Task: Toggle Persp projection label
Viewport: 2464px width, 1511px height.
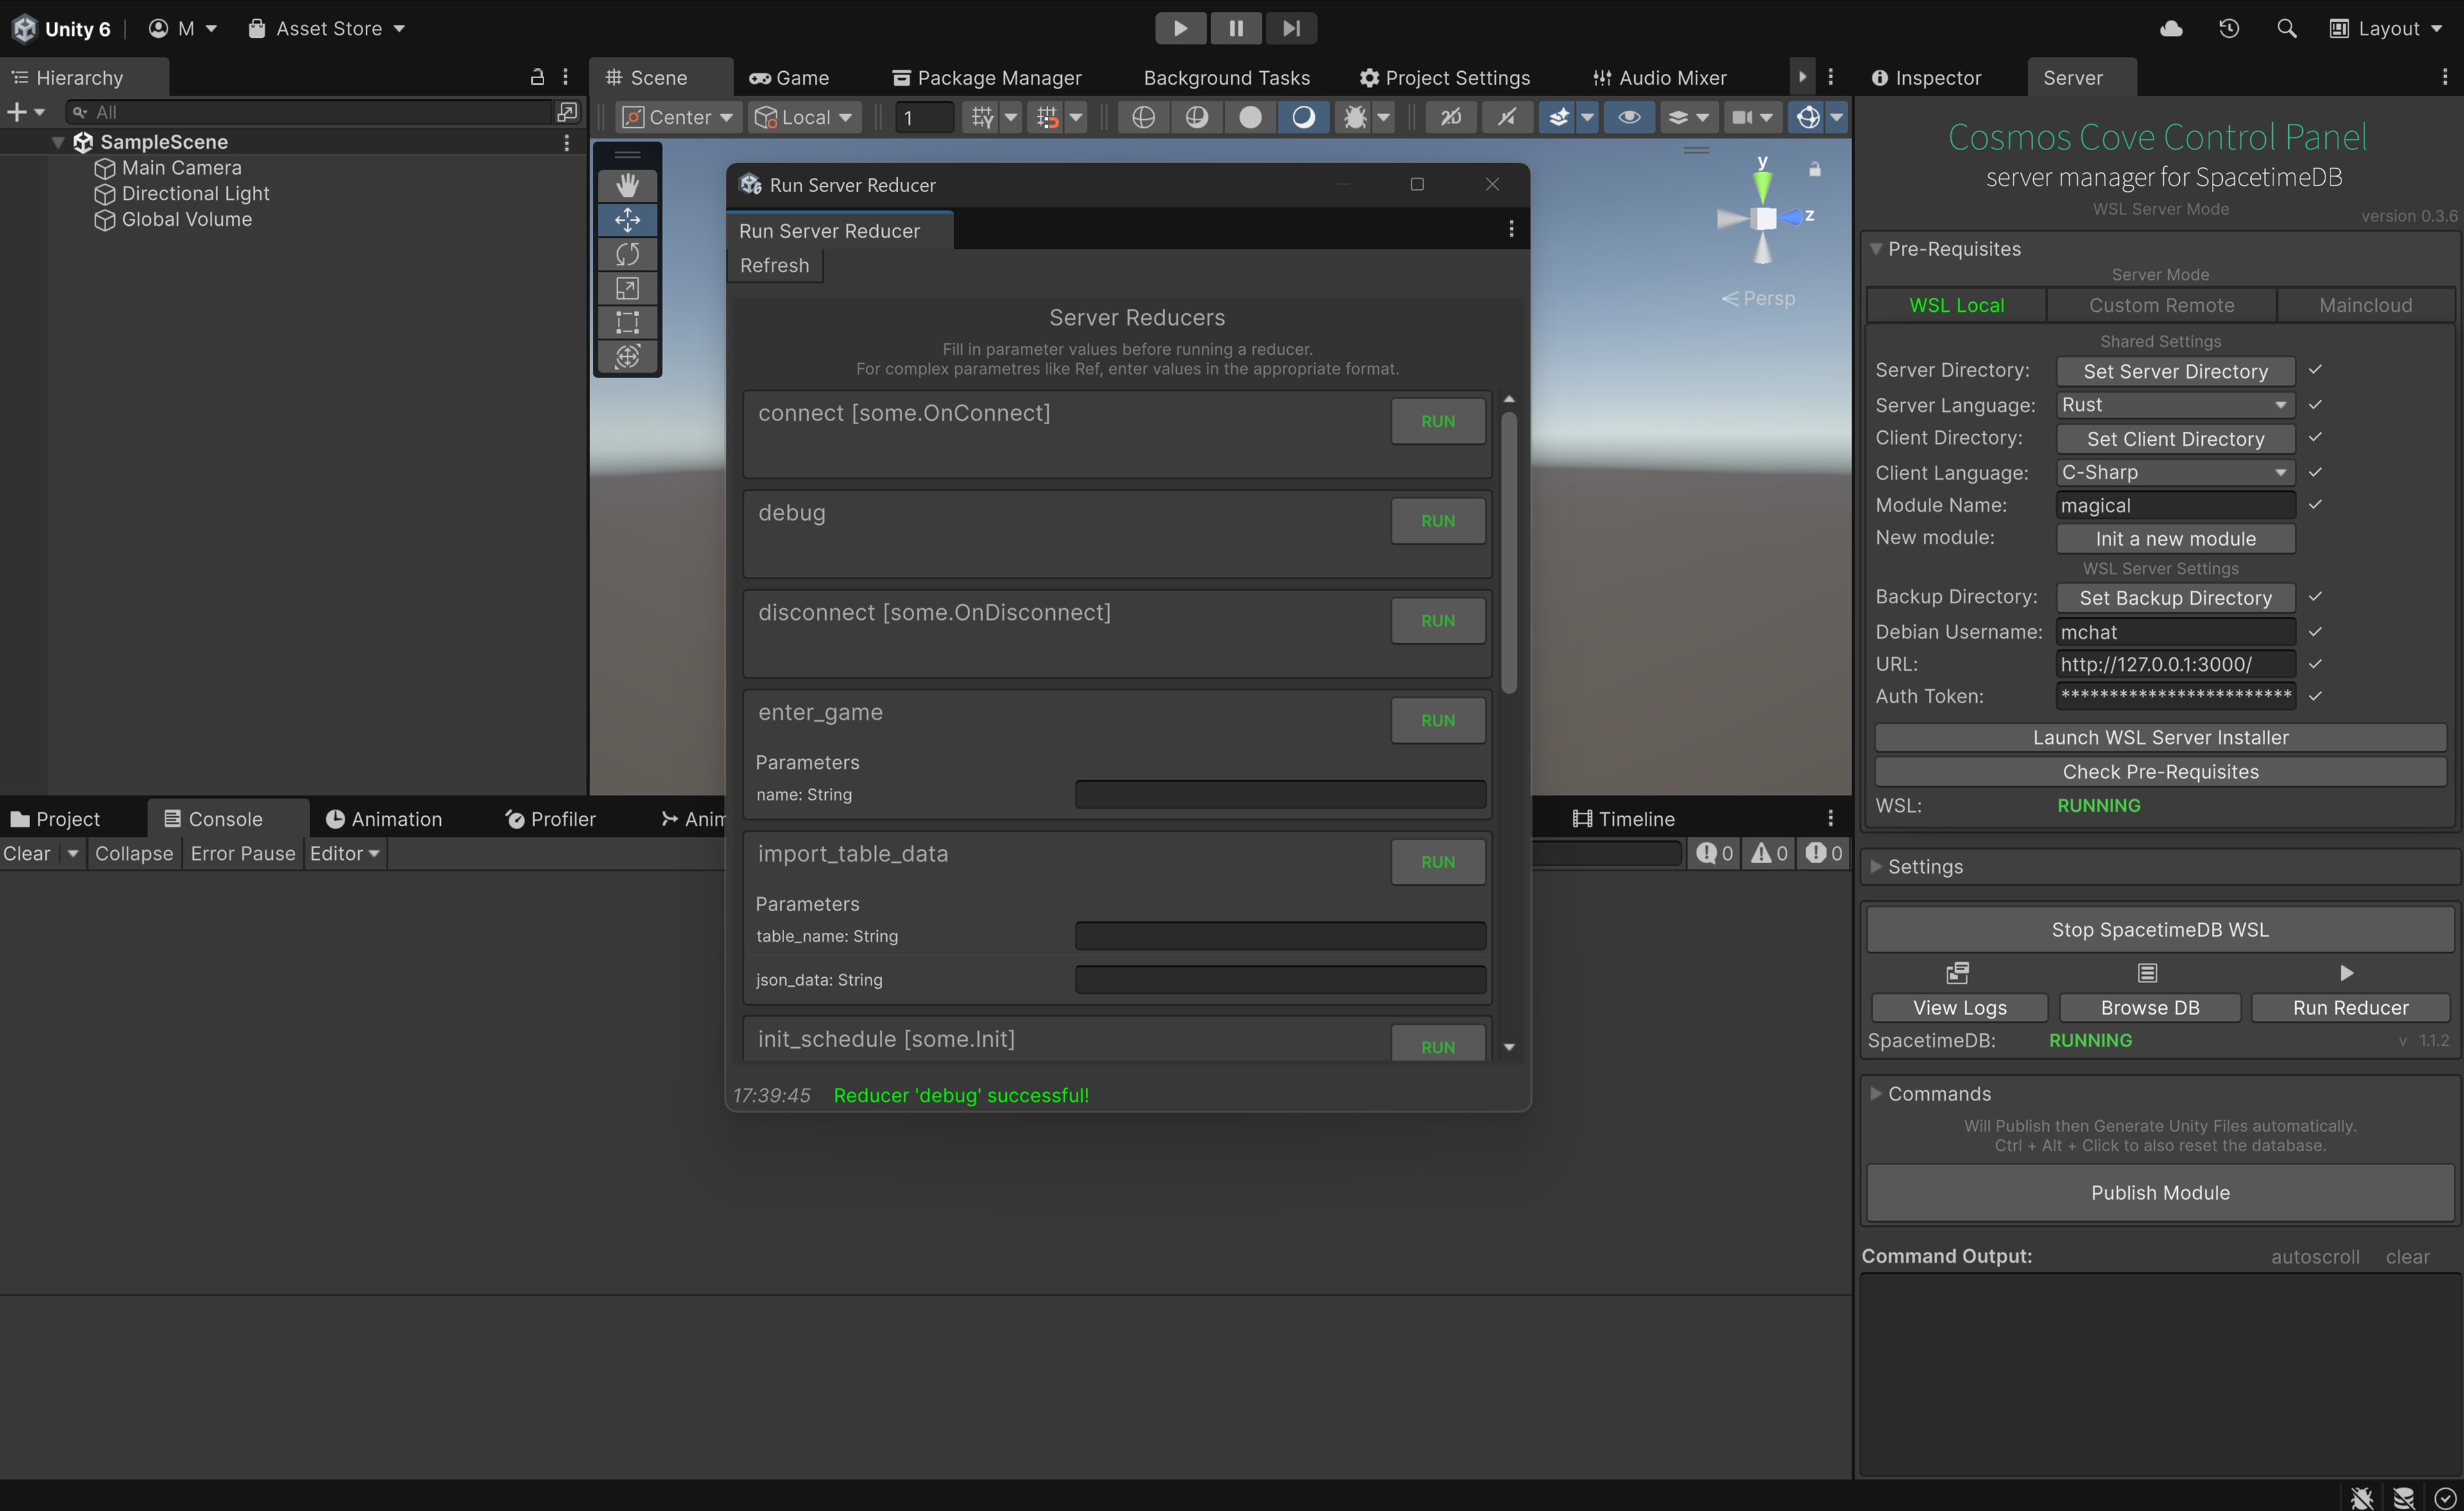Action: coord(1758,298)
